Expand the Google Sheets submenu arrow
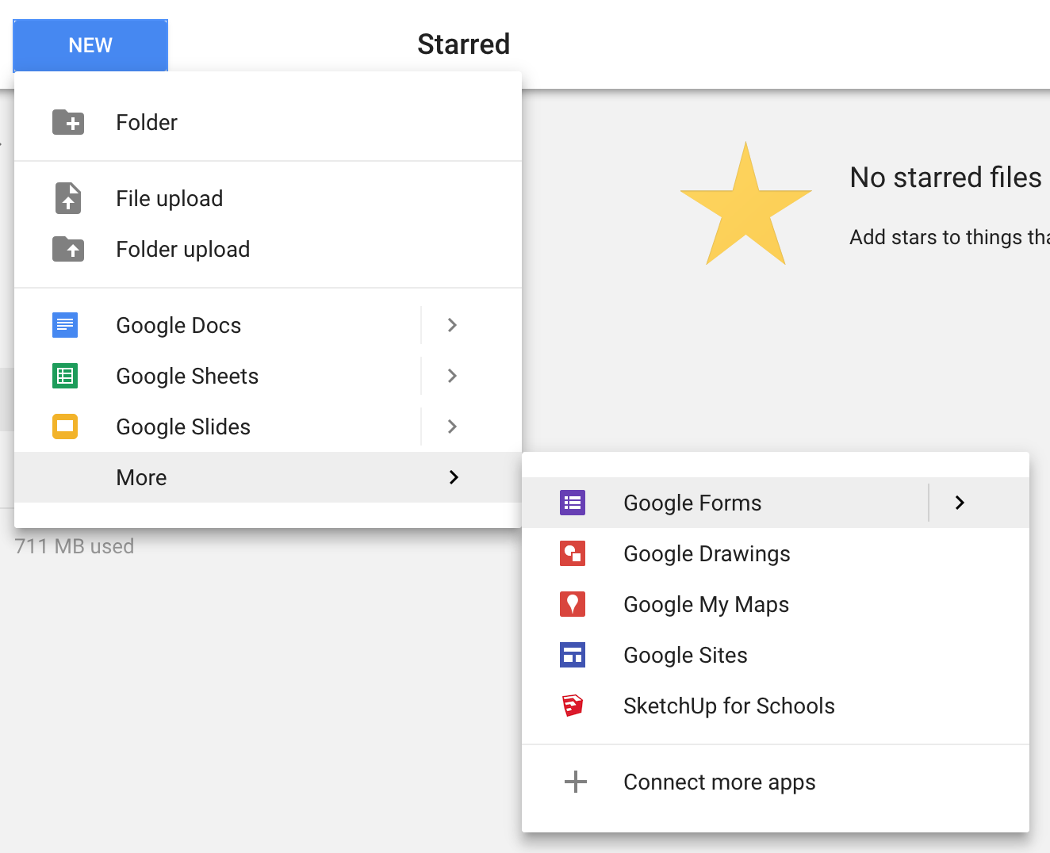The width and height of the screenshot is (1050, 853). tap(452, 376)
